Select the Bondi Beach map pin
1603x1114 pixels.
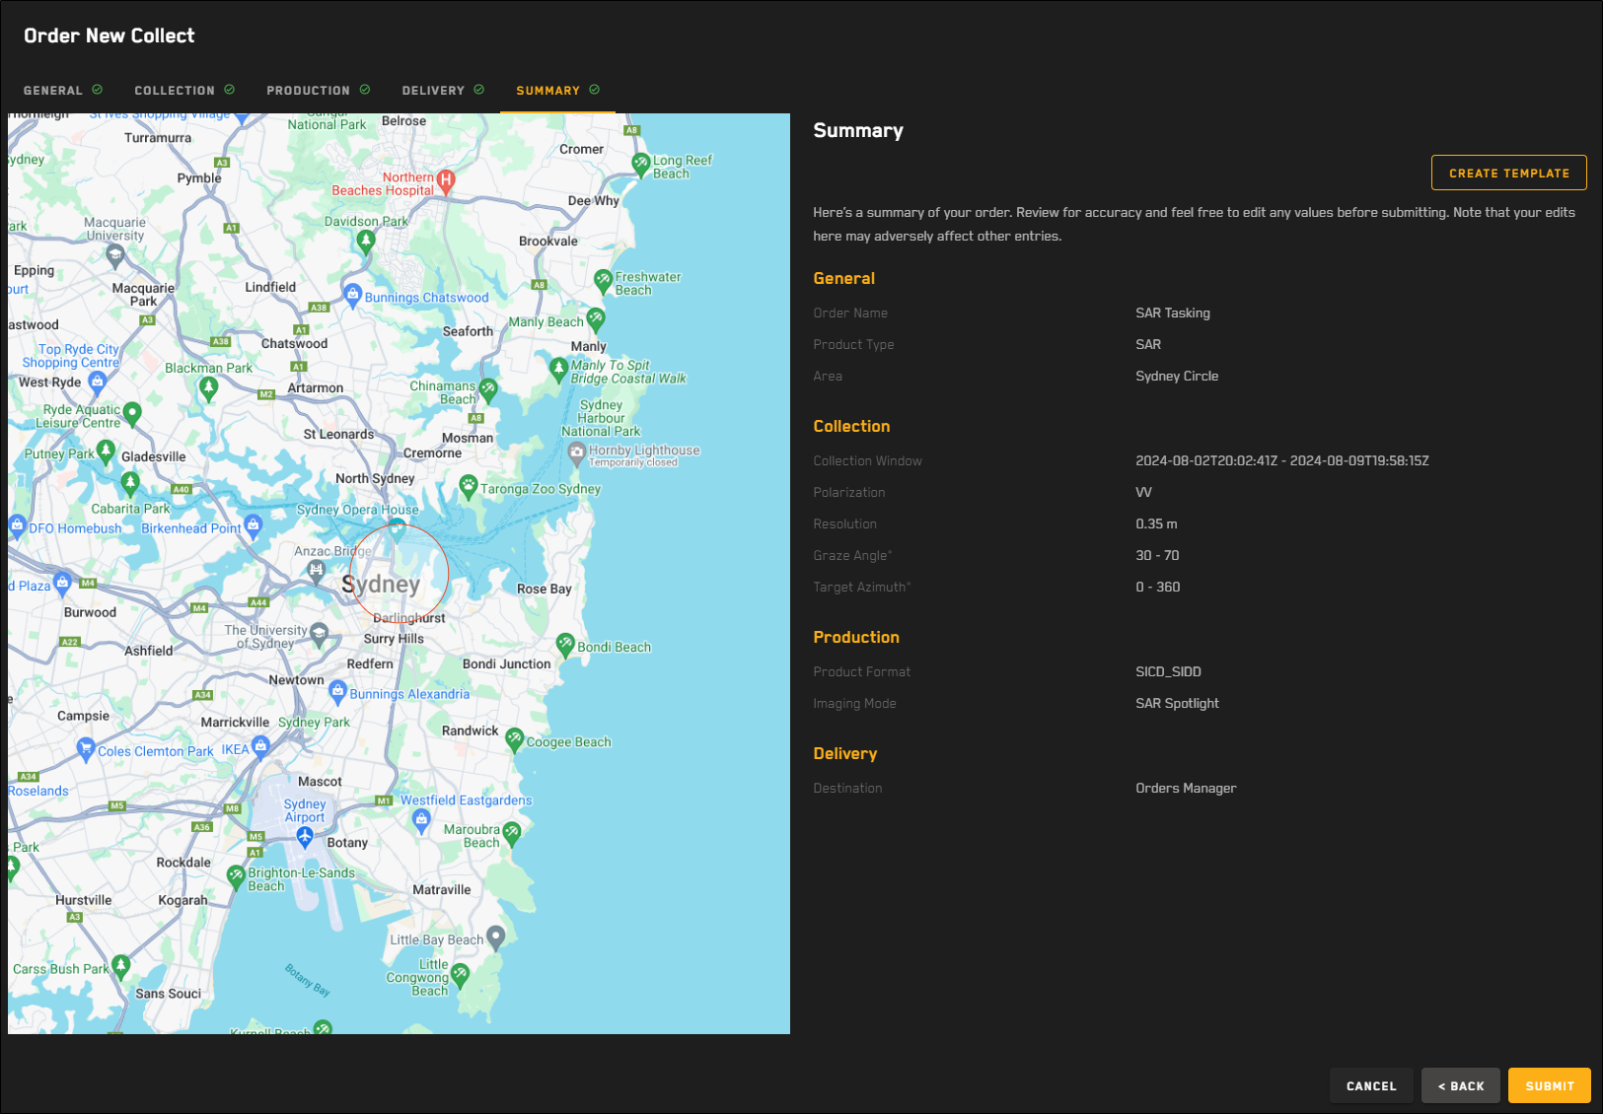[565, 645]
